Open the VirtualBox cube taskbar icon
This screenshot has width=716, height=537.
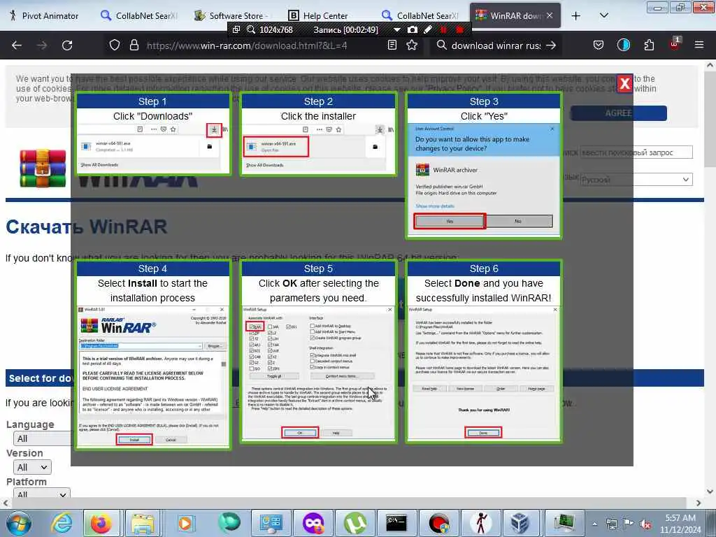click(x=520, y=523)
